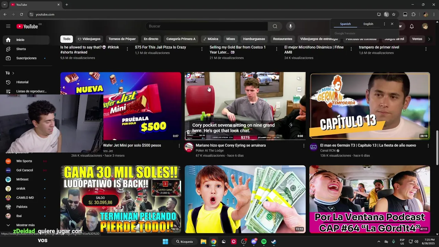Viewport: 439px width, 247px height.
Task: Open the tab search dropdown arrow
Action: coord(4,5)
